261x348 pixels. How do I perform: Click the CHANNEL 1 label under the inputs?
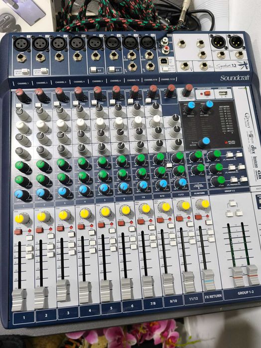point(23,84)
